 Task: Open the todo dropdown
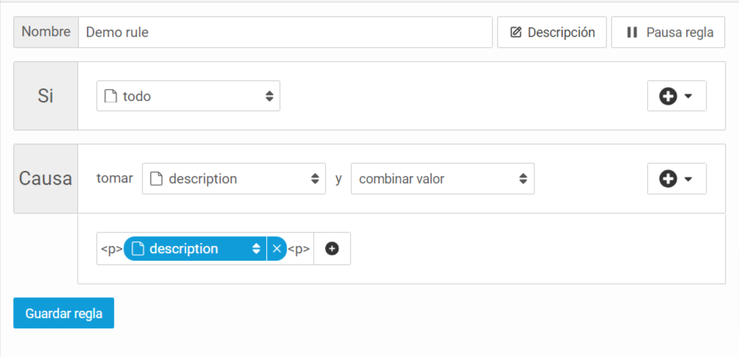pos(188,96)
